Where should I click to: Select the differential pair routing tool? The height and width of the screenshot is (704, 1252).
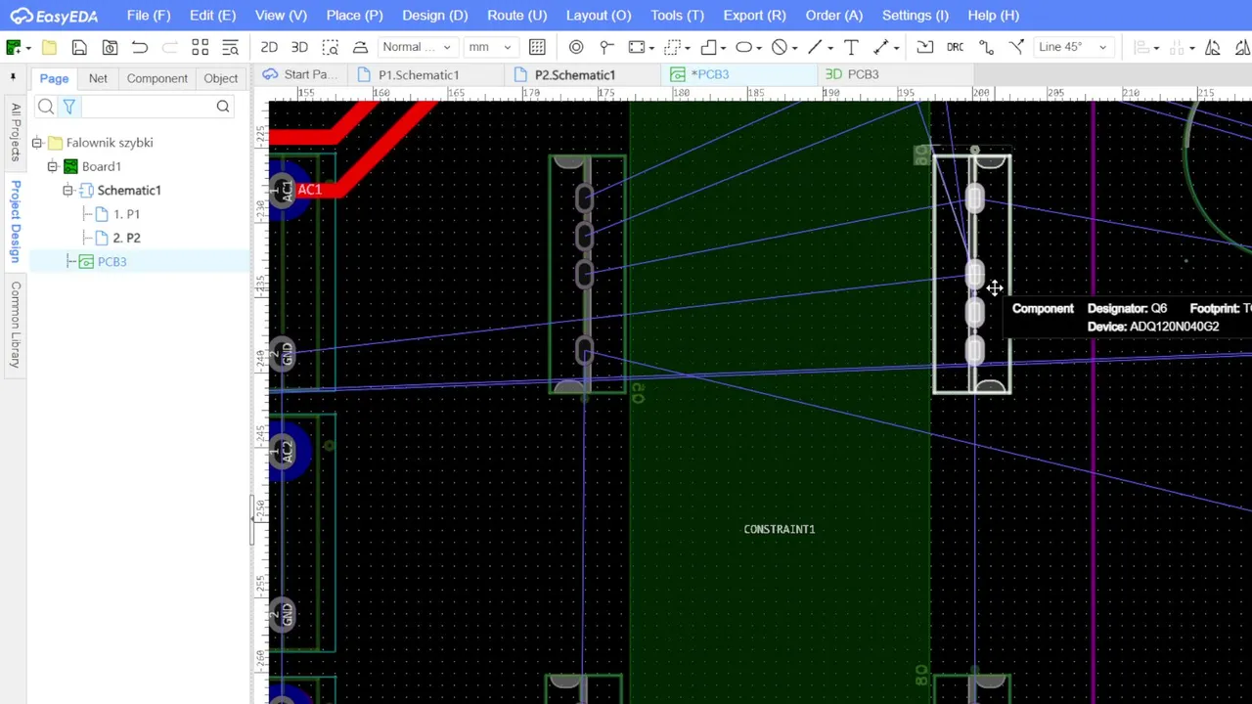tap(1016, 47)
